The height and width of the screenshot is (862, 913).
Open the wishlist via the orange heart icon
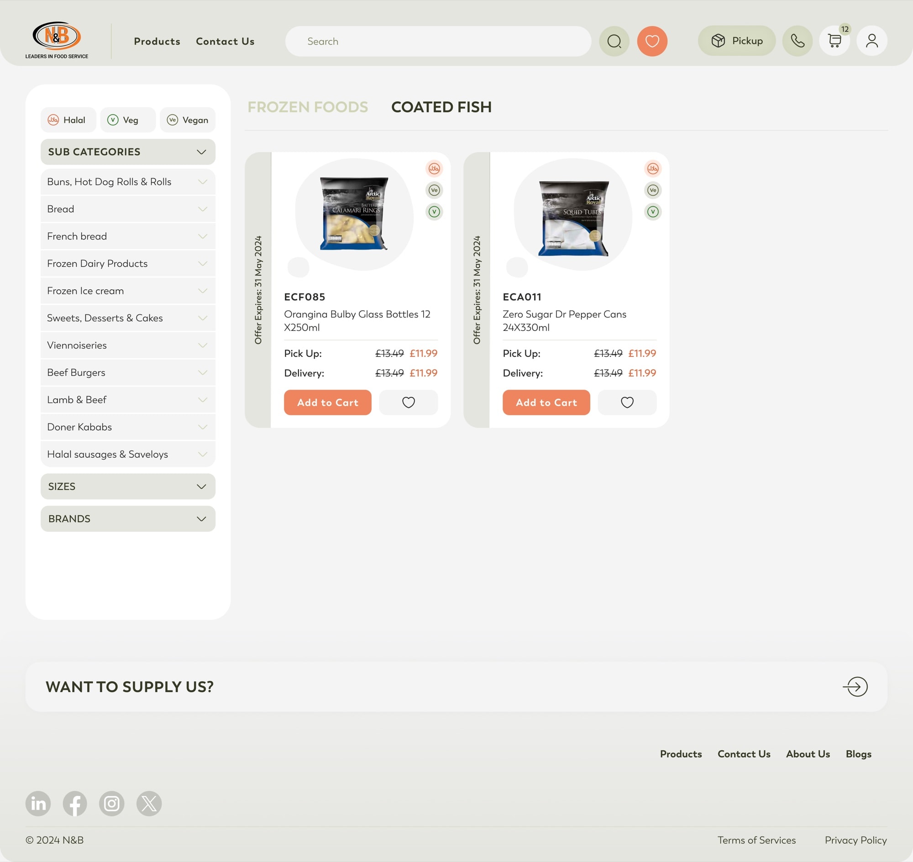click(652, 42)
